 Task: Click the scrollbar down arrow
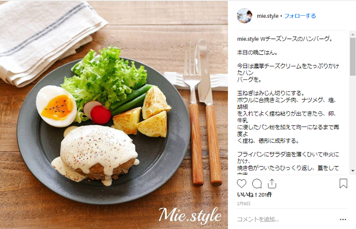352,171
